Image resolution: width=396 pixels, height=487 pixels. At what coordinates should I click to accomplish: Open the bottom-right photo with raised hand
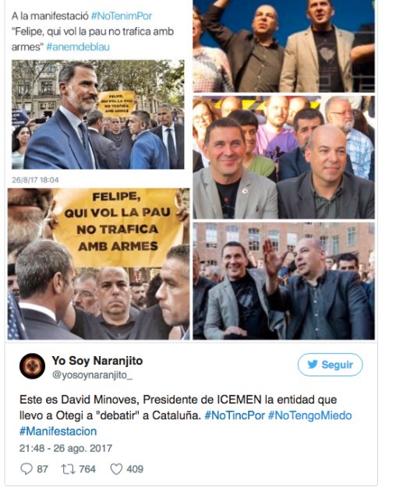(284, 281)
